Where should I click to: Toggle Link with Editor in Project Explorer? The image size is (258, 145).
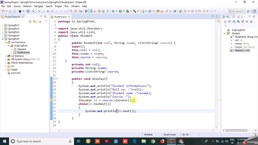point(35,21)
